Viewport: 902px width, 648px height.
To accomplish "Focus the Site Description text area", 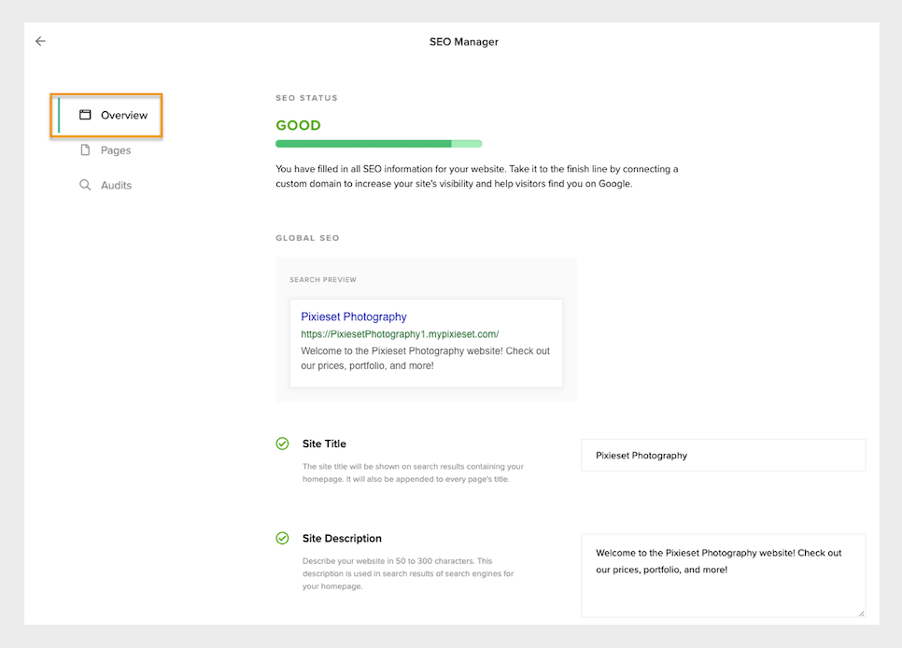I will (723, 575).
